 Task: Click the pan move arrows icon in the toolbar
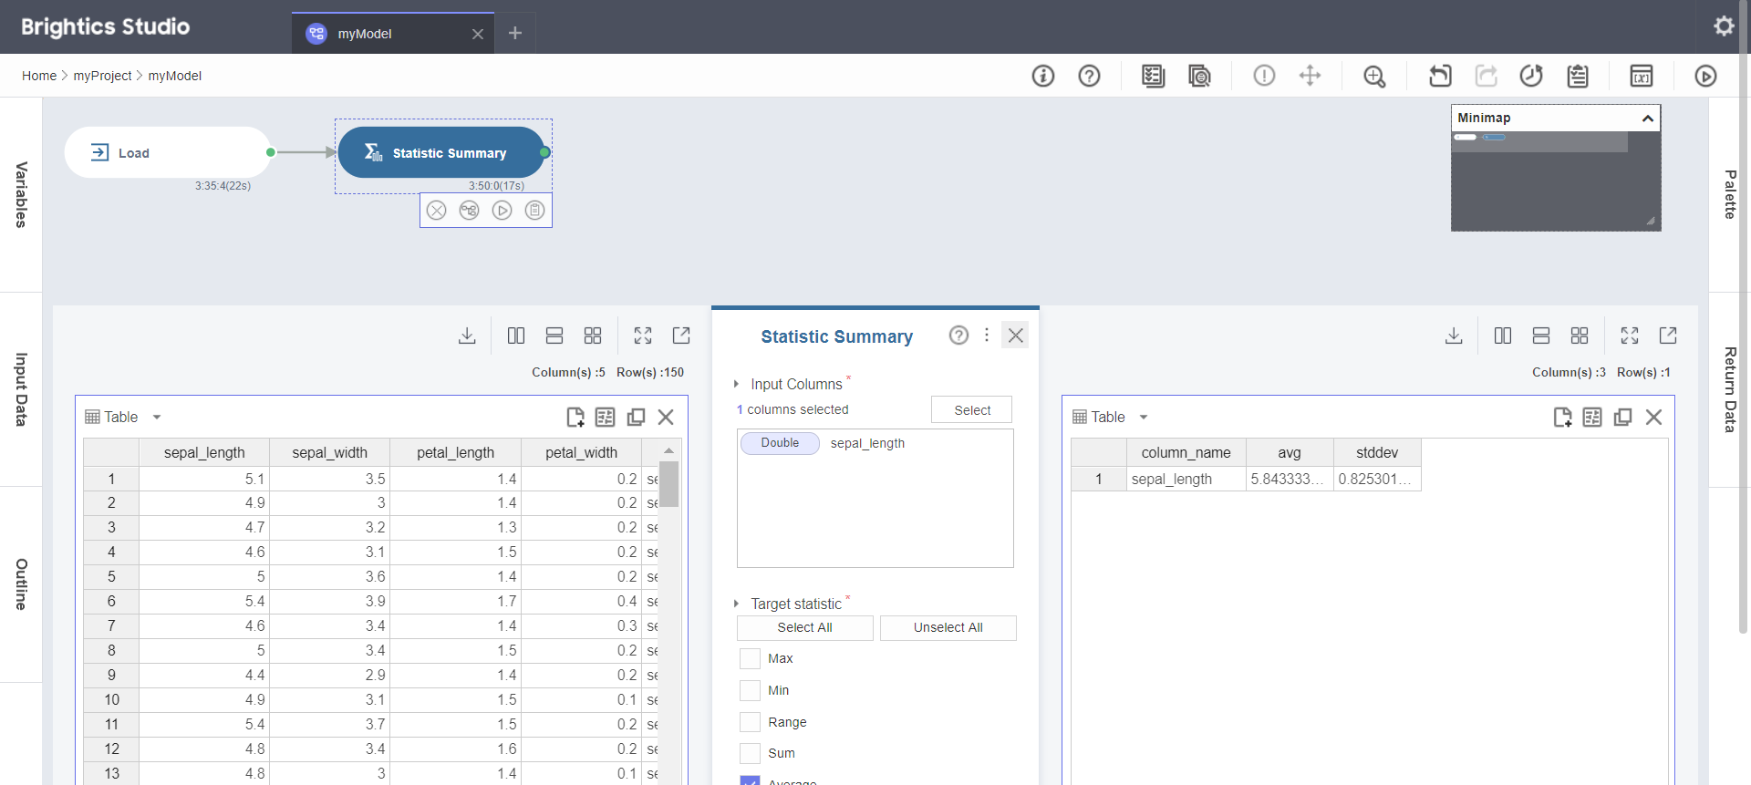point(1310,76)
